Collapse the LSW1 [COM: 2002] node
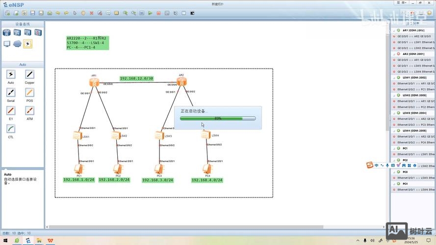The image size is (436, 245). click(x=394, y=77)
